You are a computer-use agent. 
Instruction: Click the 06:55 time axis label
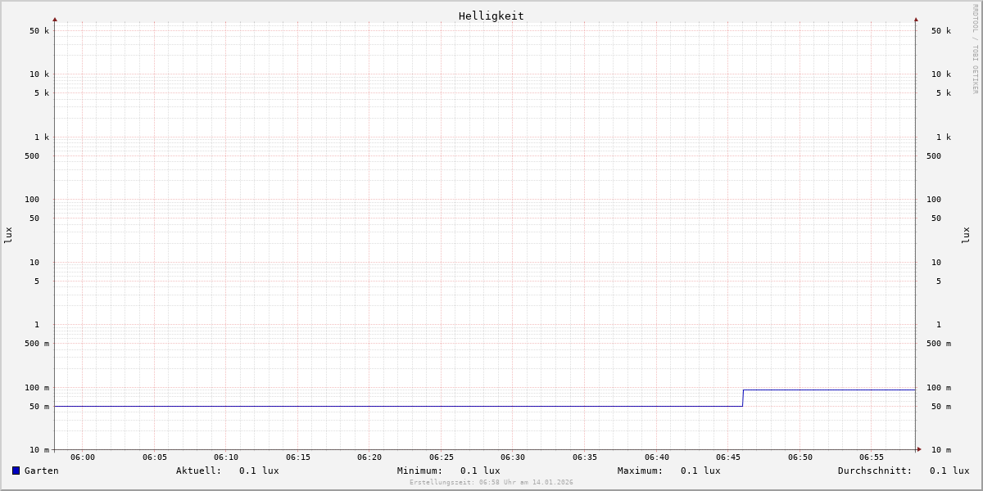(872, 457)
